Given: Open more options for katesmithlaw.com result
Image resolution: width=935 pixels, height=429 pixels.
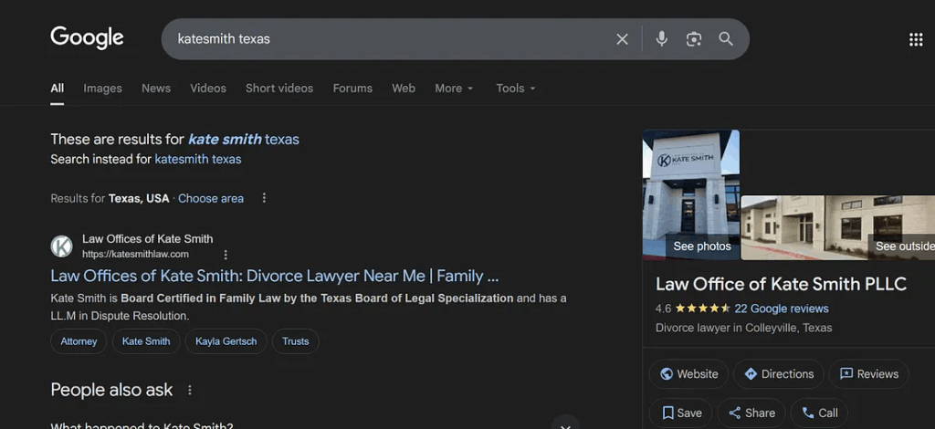Looking at the screenshot, I should click(226, 255).
